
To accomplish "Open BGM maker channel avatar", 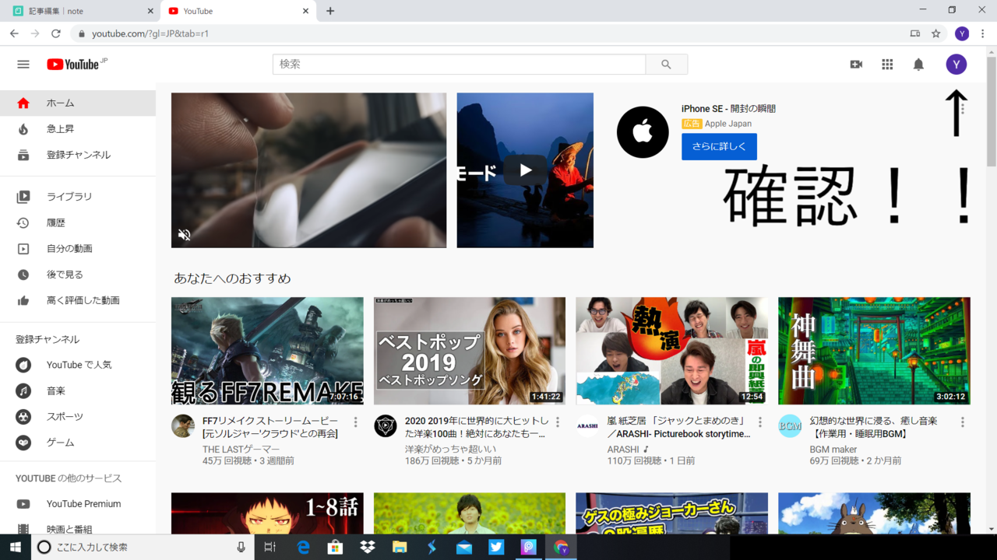I will [790, 426].
